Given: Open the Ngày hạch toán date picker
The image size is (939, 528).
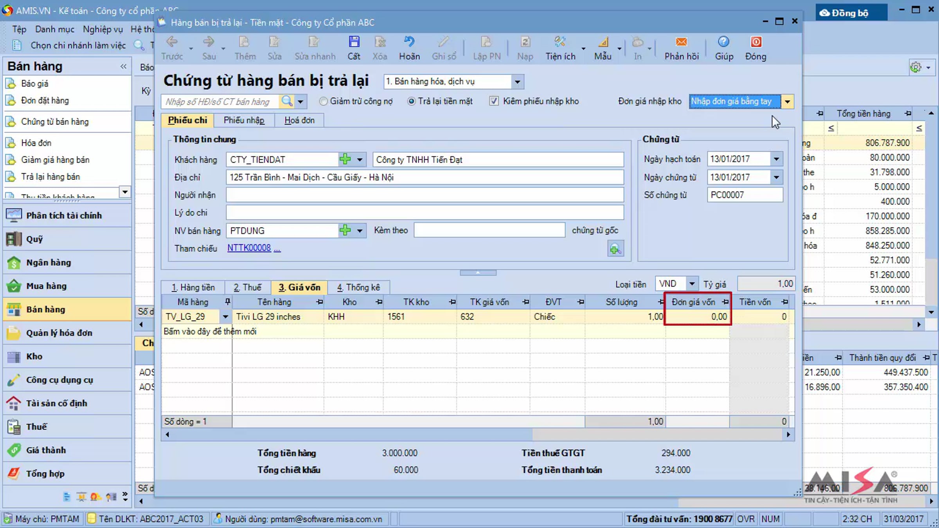Looking at the screenshot, I should tap(776, 159).
